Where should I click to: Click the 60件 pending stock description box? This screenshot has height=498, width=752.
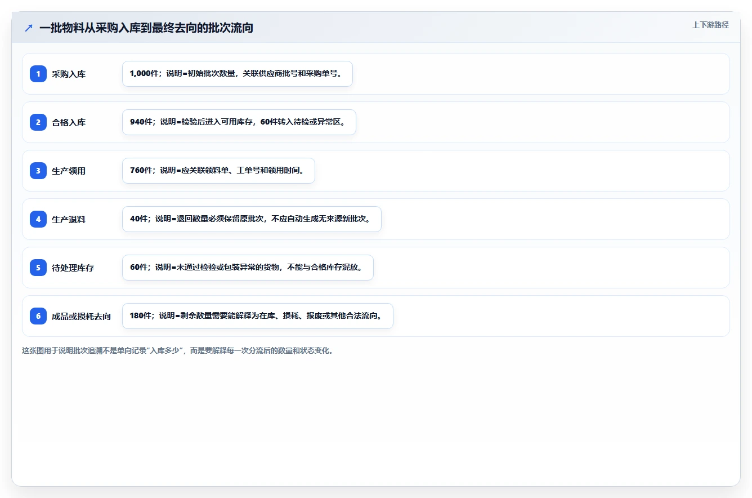click(x=248, y=268)
